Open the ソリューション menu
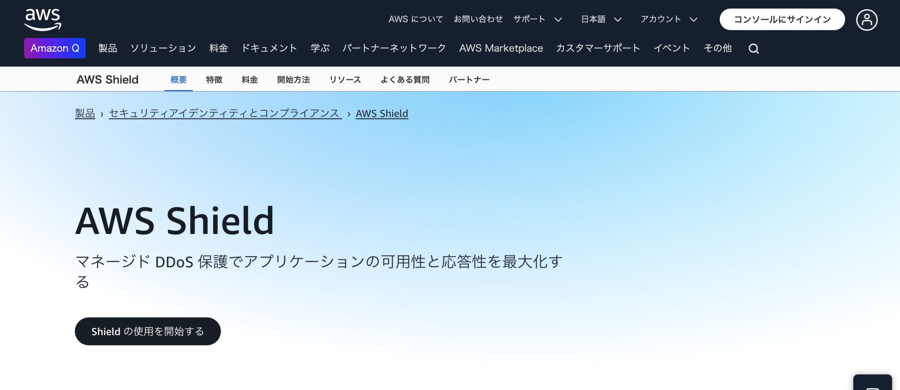Viewport: 900px width, 390px height. (x=163, y=48)
